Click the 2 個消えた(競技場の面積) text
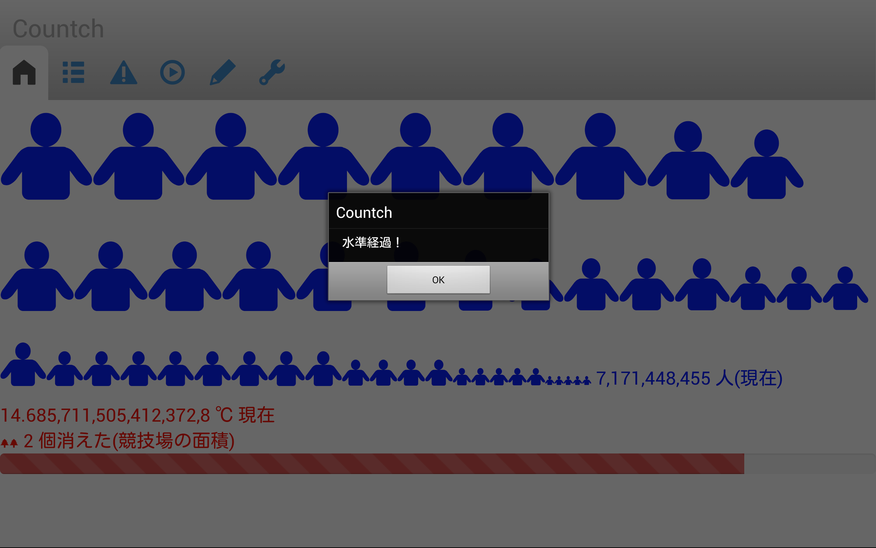This screenshot has width=876, height=548. 129,441
